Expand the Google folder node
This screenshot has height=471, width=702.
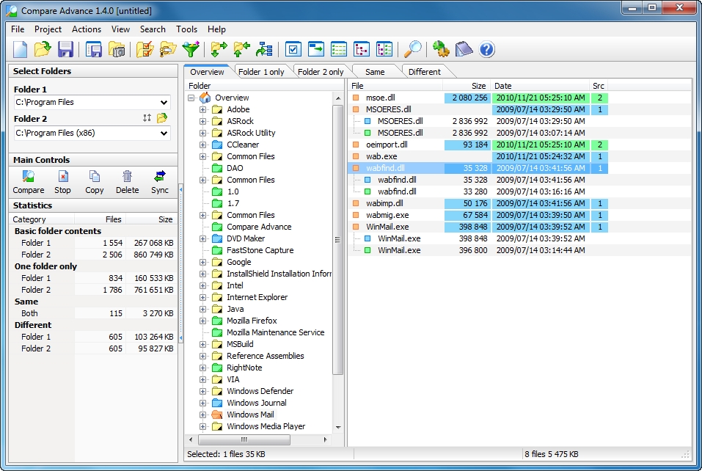pos(202,262)
